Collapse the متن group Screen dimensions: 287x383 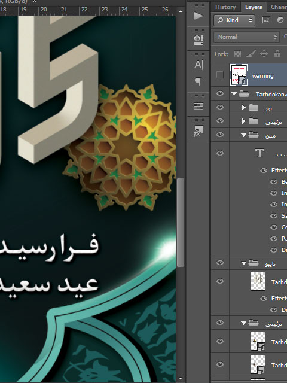(x=243, y=135)
